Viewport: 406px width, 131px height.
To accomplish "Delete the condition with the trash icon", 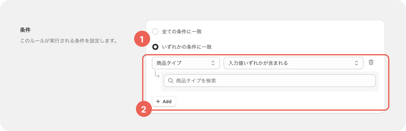I will (x=371, y=62).
